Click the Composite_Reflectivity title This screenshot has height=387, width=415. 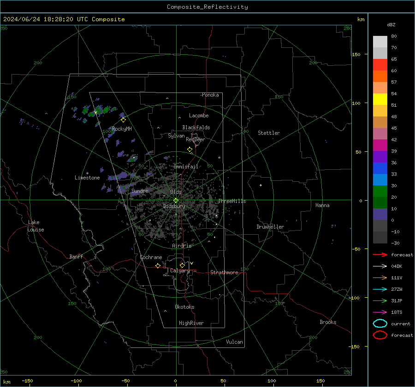(207, 7)
